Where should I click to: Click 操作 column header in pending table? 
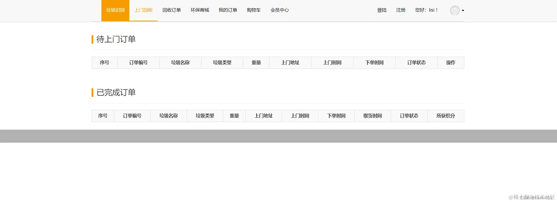(451, 63)
